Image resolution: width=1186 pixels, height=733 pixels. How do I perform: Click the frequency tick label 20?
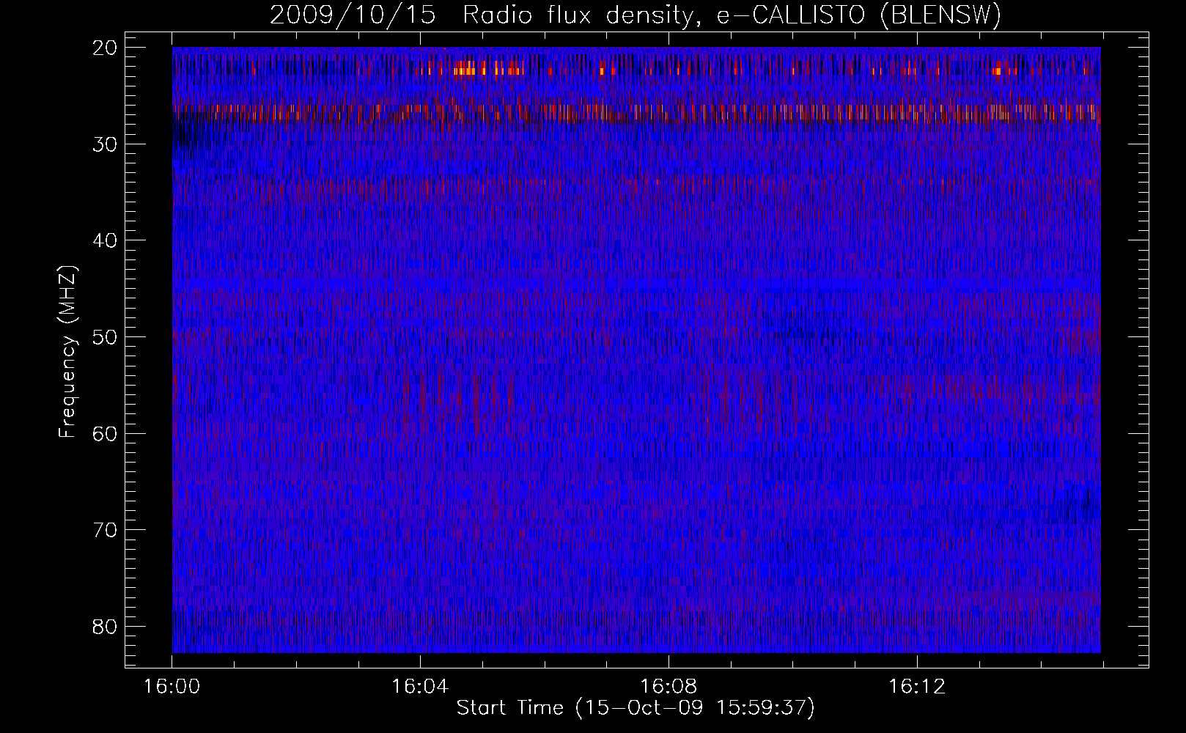click(105, 48)
